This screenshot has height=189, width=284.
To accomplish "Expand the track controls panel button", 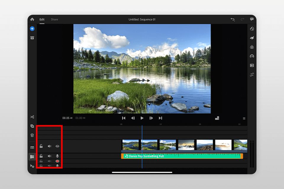I will click(x=32, y=157).
